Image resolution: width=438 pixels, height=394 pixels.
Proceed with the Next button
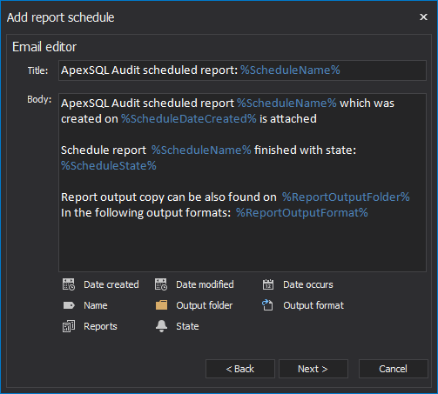[x=313, y=369]
